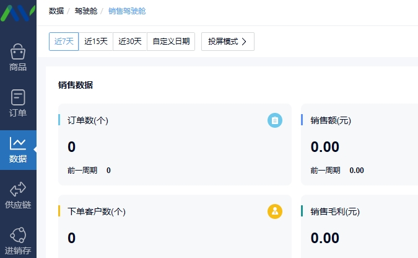Click the 销售额(元) card title
This screenshot has width=418, height=258.
pyautogui.click(x=331, y=120)
